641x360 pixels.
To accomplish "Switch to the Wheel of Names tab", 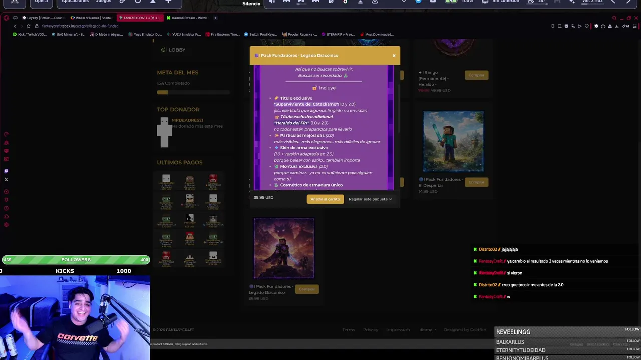I will click(x=93, y=18).
